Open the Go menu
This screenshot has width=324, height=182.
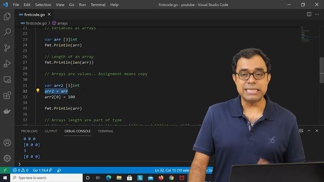[71, 5]
